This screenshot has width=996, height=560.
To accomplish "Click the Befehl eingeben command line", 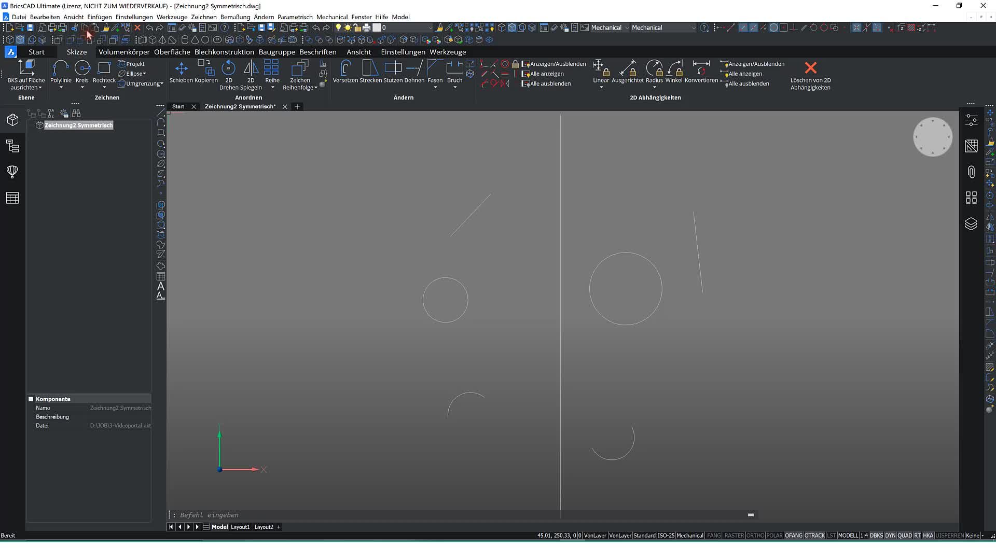I will pyautogui.click(x=462, y=515).
